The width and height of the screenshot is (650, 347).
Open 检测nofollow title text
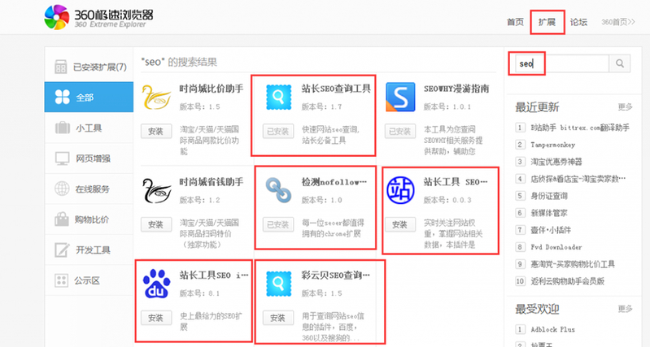(334, 182)
